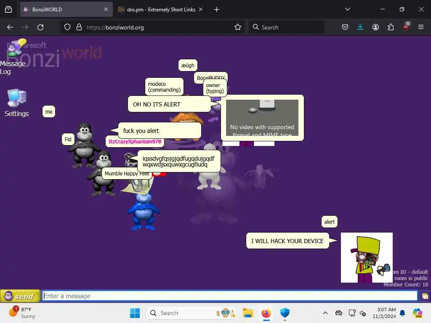This screenshot has height=323, width=431.
Task: Open a new browser tab
Action: [x=216, y=10]
